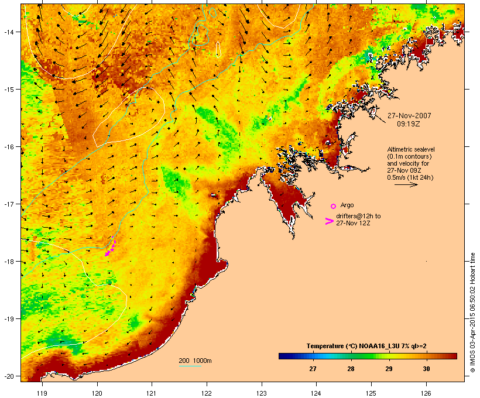Click the latitude label -18
The image size is (480, 398).
point(8,262)
